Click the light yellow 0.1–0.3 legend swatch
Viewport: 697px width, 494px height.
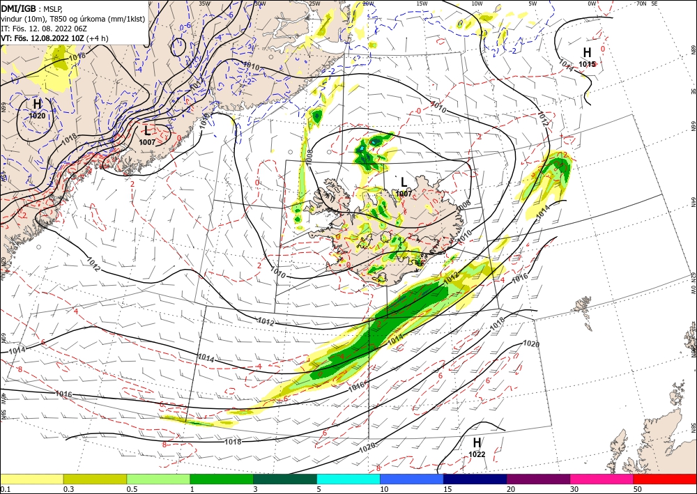(31, 479)
